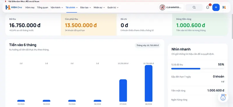Click the 08/2026 axis label
This screenshot has width=233, height=107.
[x=149, y=104]
